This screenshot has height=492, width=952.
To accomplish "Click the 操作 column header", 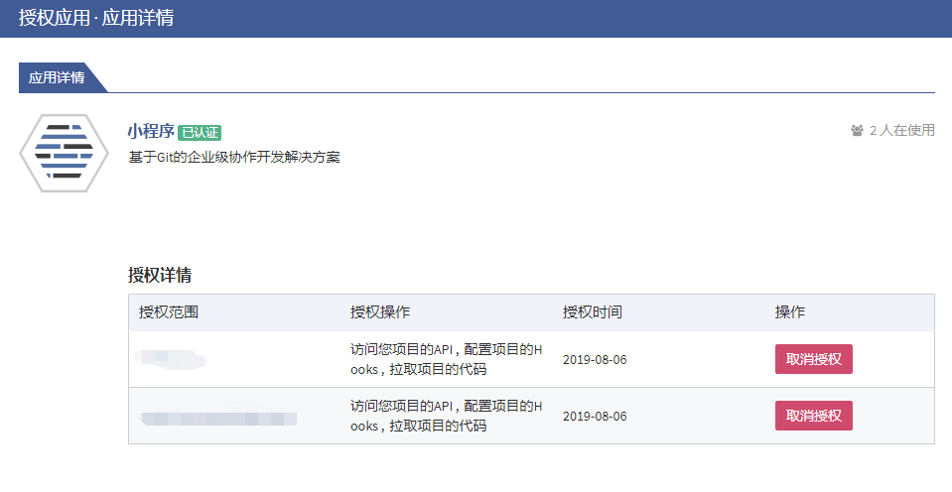I will [790, 312].
